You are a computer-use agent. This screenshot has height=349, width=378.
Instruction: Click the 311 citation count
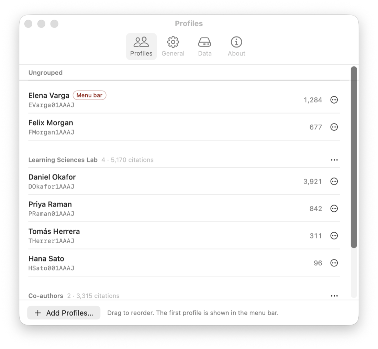coord(316,236)
